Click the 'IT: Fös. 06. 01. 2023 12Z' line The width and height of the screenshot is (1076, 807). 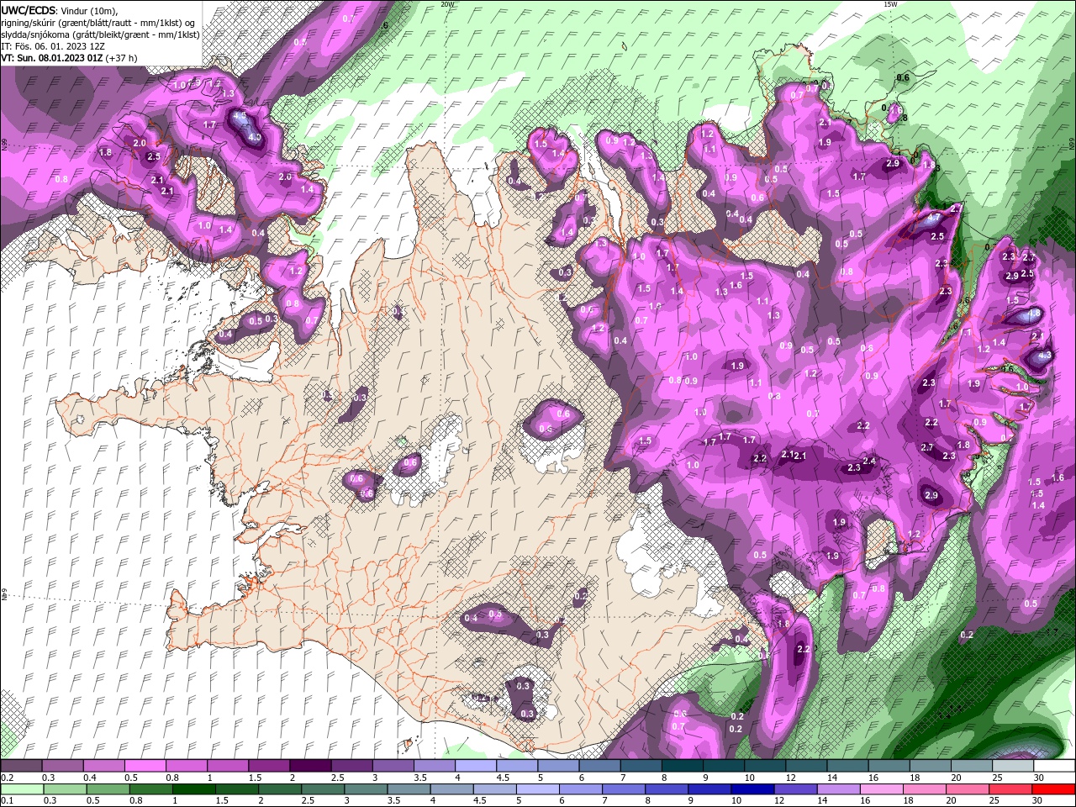click(55, 45)
